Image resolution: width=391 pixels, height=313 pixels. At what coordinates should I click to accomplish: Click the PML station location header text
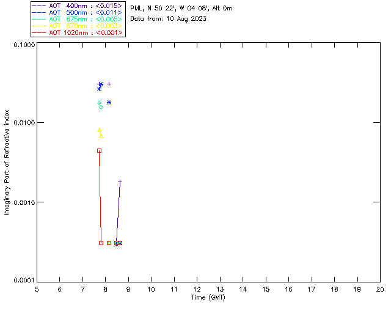point(181,8)
